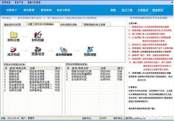Select 资金需求状况 report row
This screenshot has width=174, height=121.
pyautogui.click(x=32, y=85)
